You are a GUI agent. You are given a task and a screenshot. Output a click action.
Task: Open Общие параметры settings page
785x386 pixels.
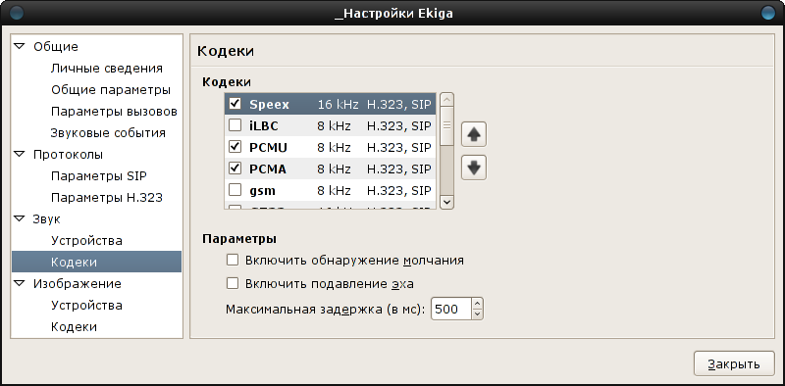pos(111,90)
